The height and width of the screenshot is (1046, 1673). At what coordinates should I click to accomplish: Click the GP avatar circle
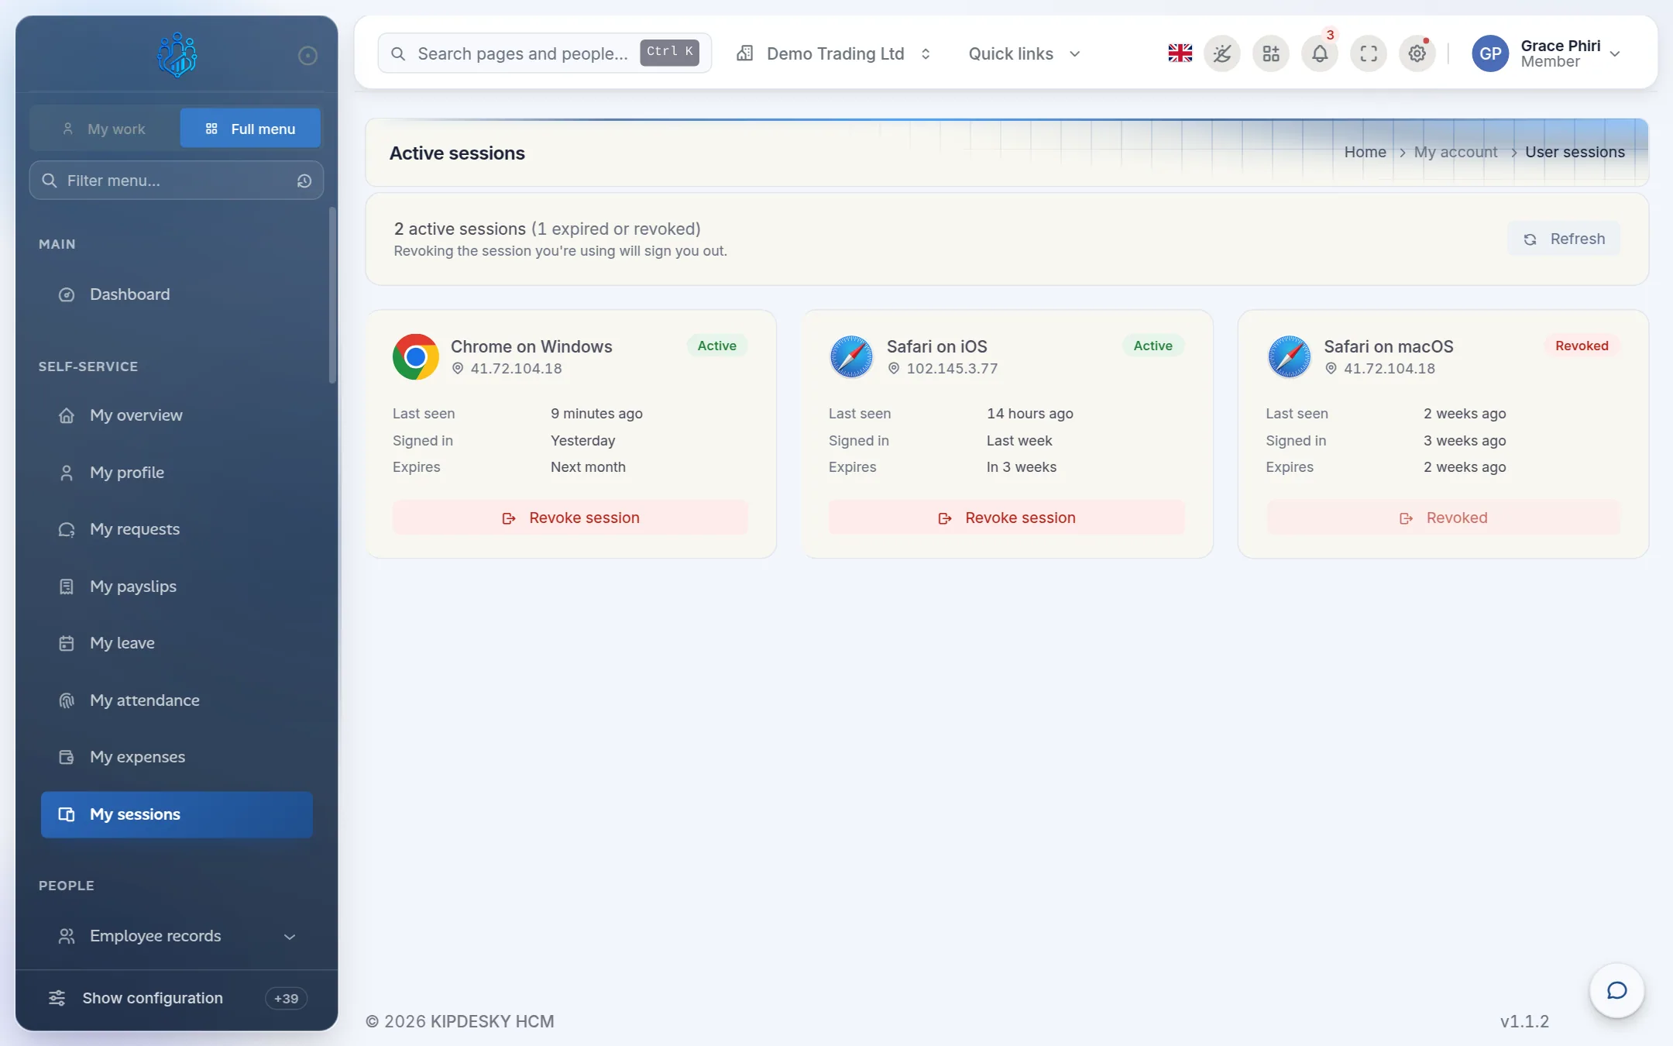click(1490, 53)
